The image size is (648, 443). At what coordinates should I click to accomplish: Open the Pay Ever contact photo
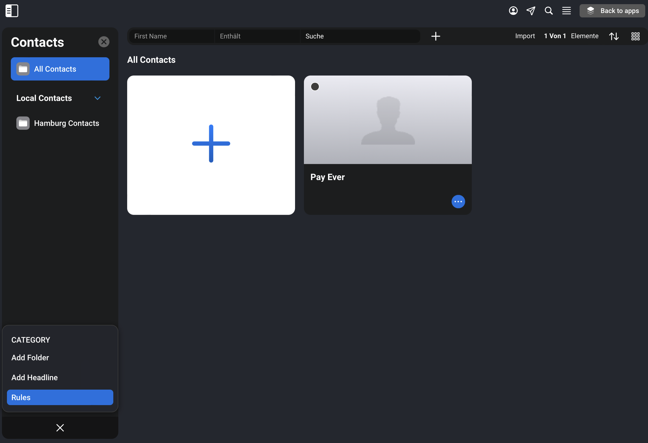click(388, 120)
